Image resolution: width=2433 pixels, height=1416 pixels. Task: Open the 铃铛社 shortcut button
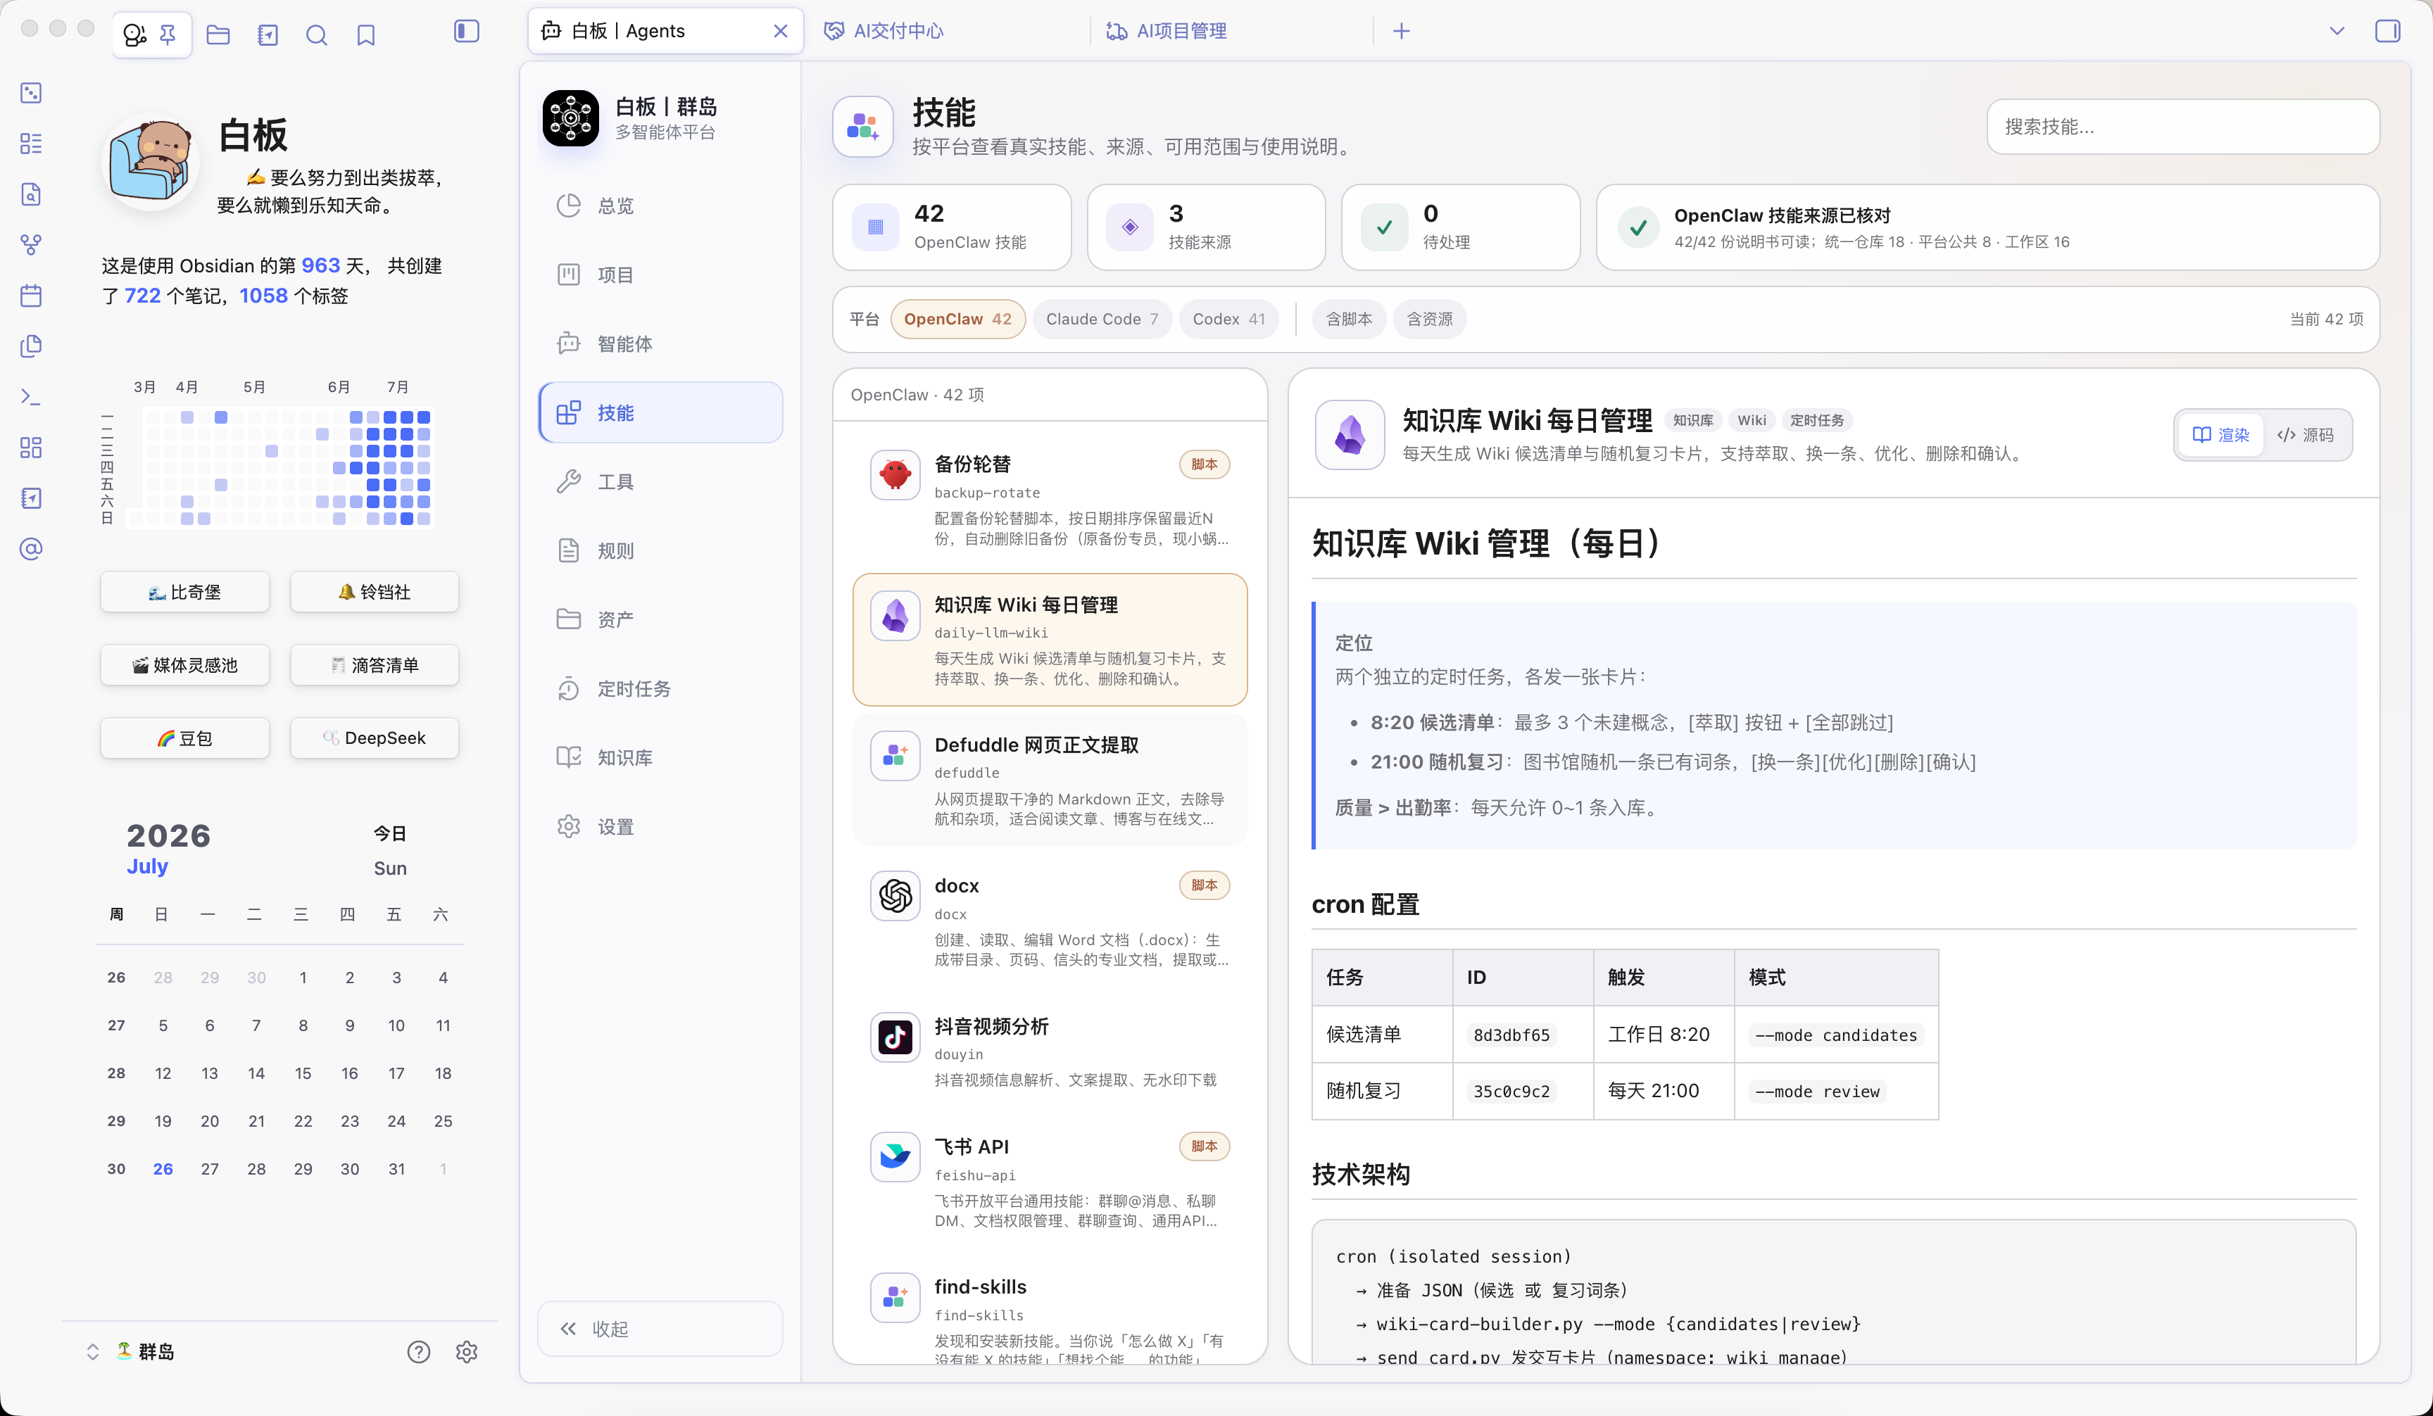[x=374, y=592]
